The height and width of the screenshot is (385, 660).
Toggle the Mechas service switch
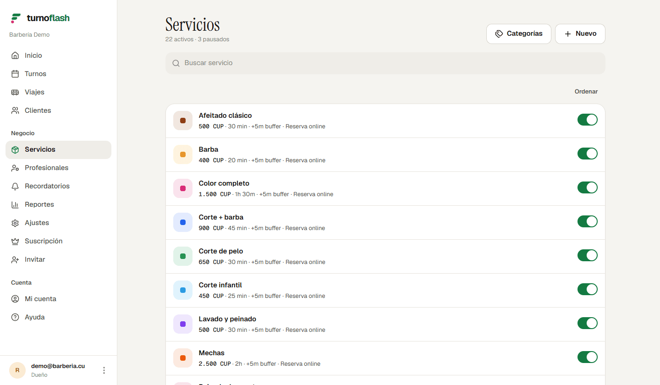pos(588,357)
